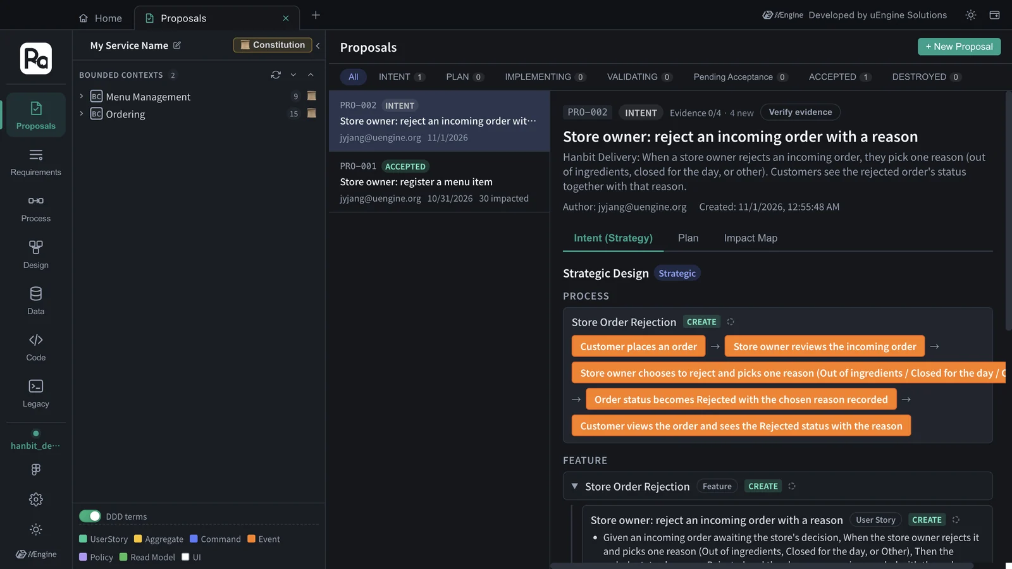The width and height of the screenshot is (1012, 569).
Task: Switch to the Plan detail tab
Action: pos(688,238)
